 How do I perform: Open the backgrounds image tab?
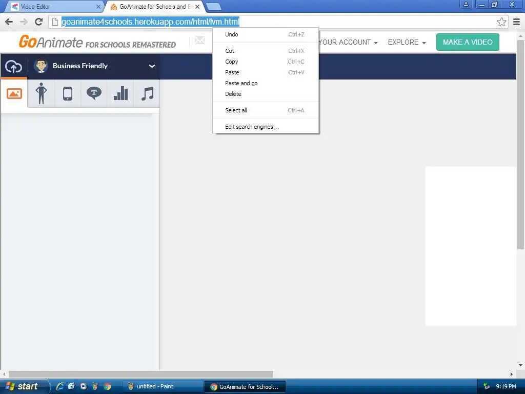pos(14,93)
